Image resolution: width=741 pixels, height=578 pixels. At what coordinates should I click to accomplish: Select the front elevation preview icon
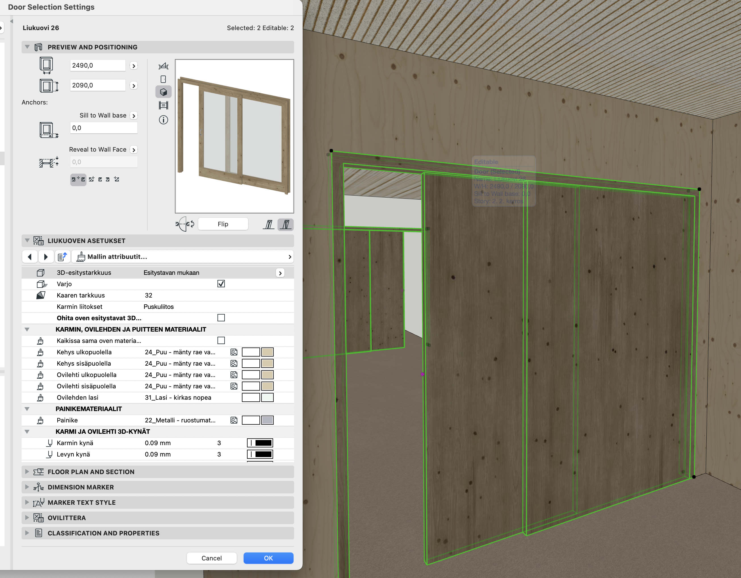point(163,79)
